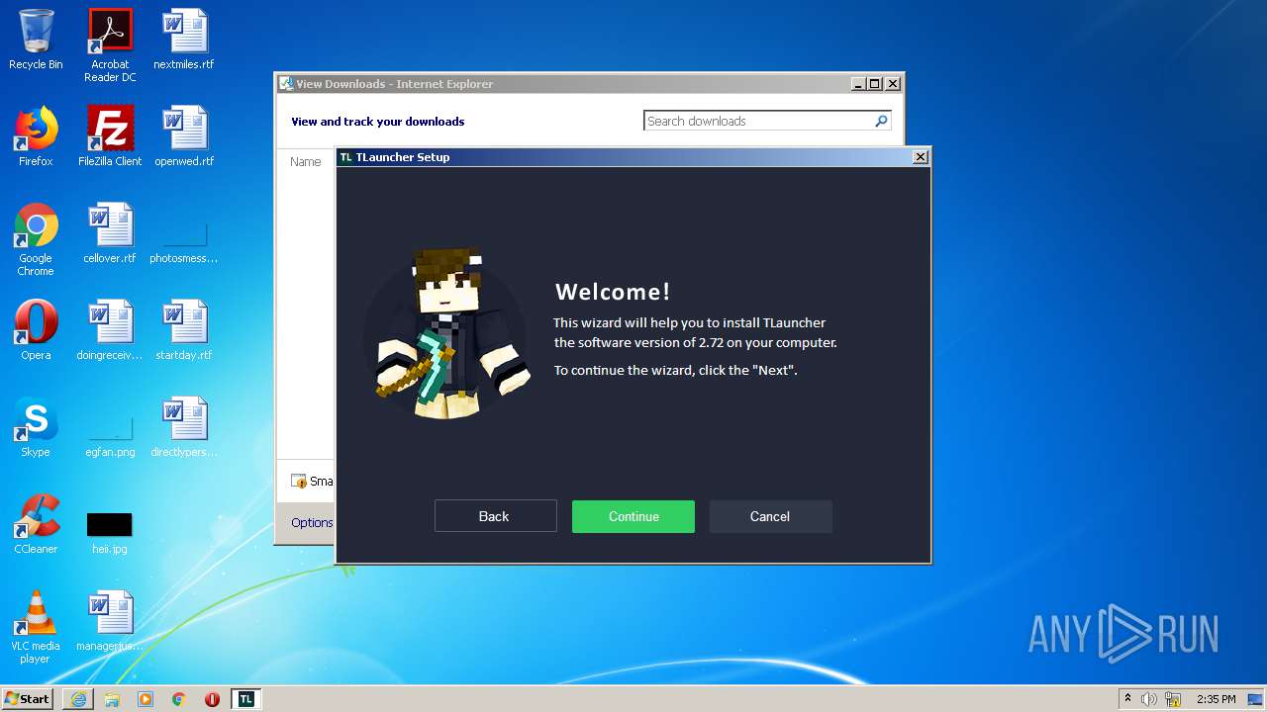This screenshot has width=1267, height=712.
Task: Close the View Downloads window
Action: pyautogui.click(x=892, y=84)
